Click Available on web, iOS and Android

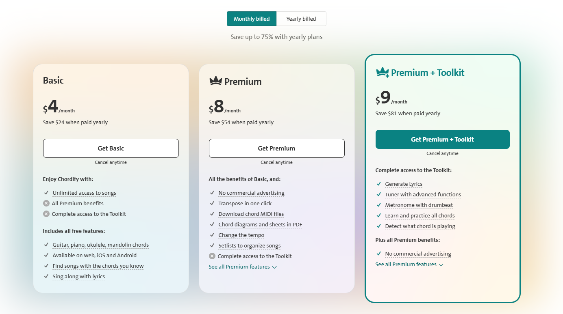(94, 256)
